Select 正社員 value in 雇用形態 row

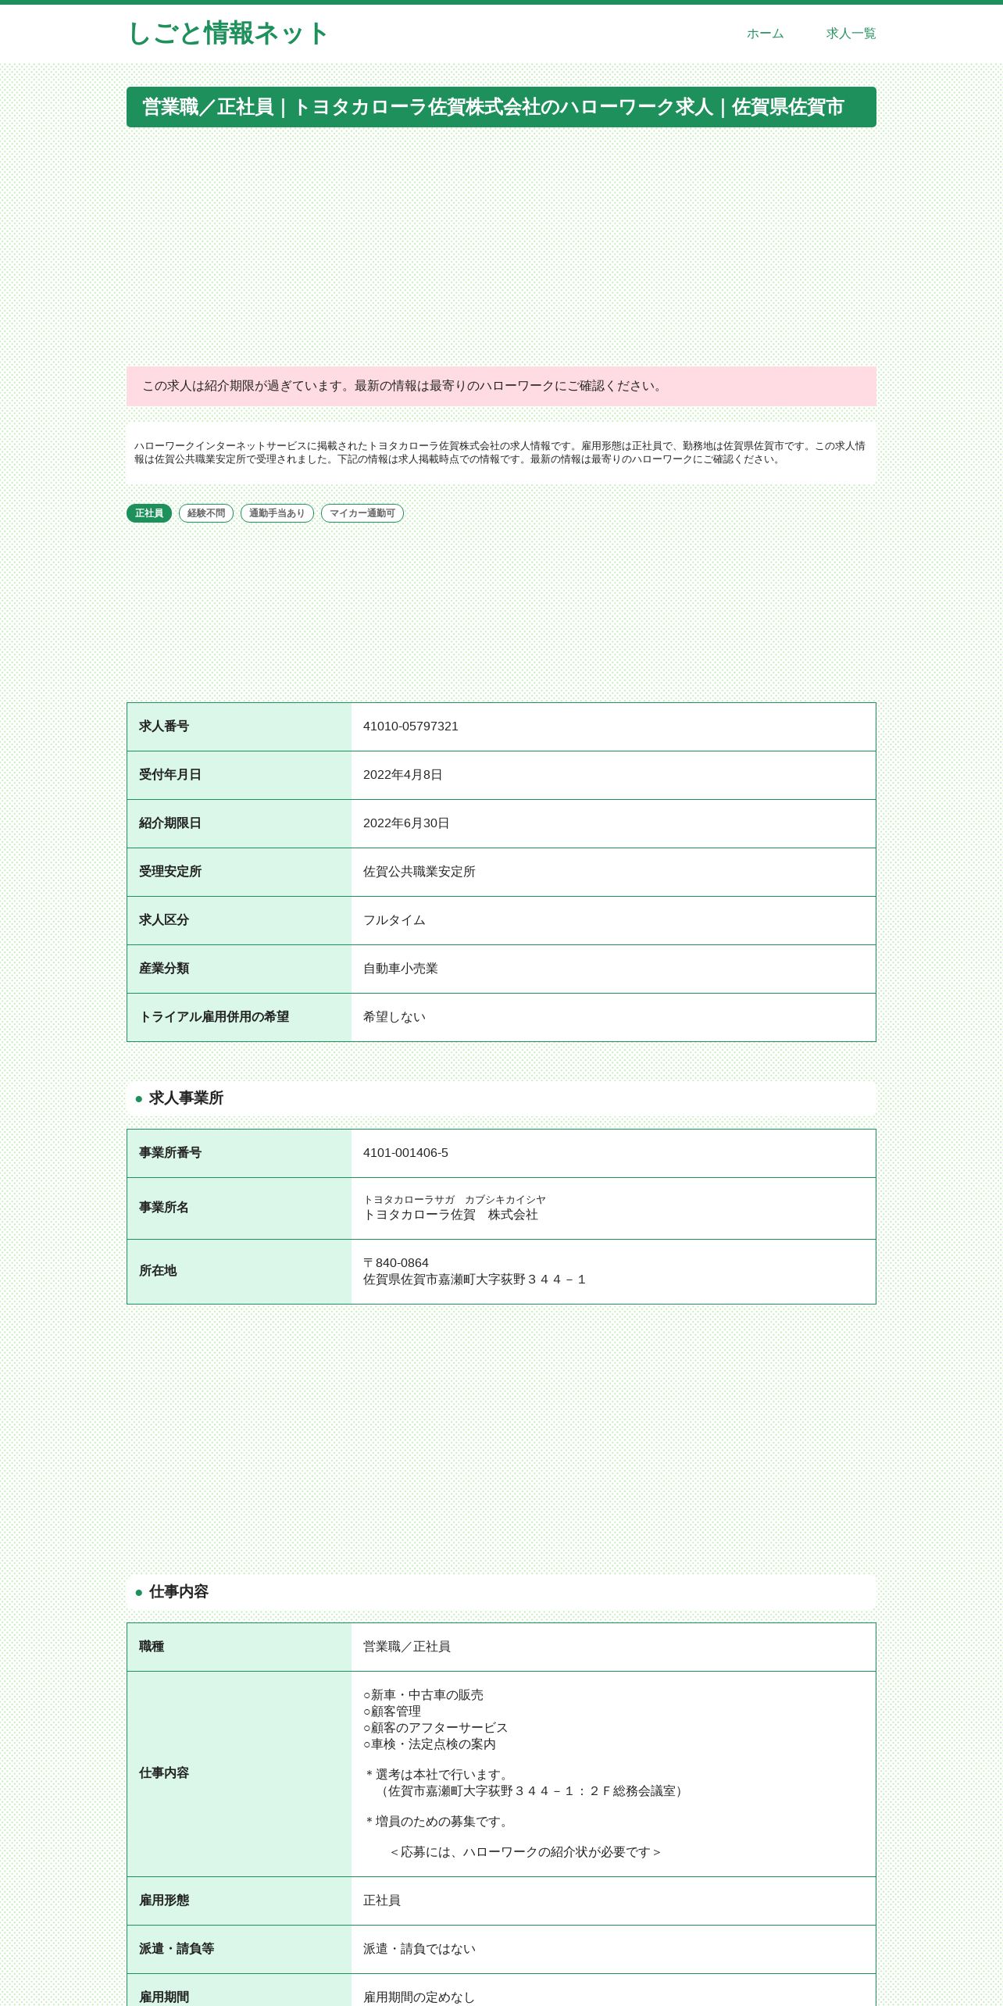pyautogui.click(x=382, y=1901)
